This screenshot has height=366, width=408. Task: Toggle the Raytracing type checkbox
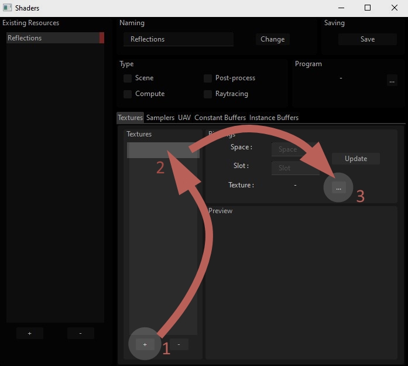208,94
